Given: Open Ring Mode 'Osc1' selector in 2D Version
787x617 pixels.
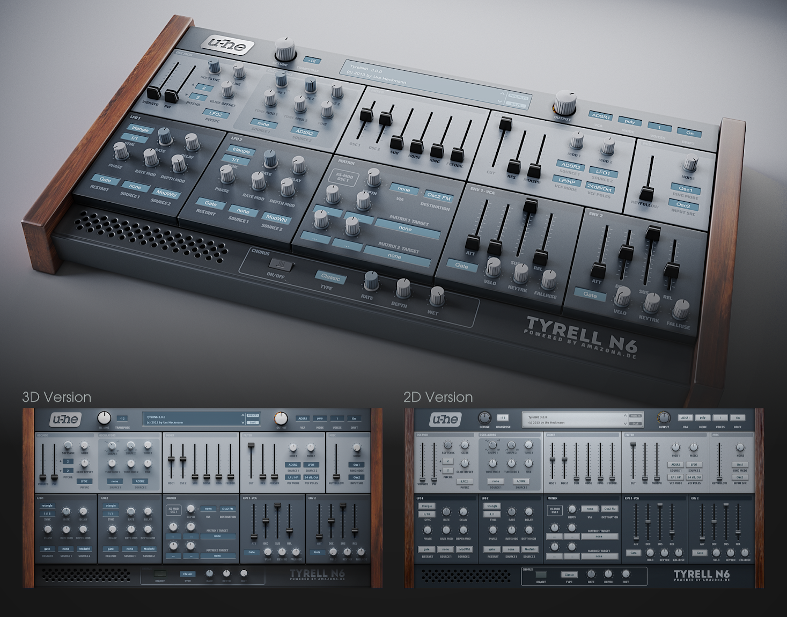Looking at the screenshot, I should tap(740, 465).
